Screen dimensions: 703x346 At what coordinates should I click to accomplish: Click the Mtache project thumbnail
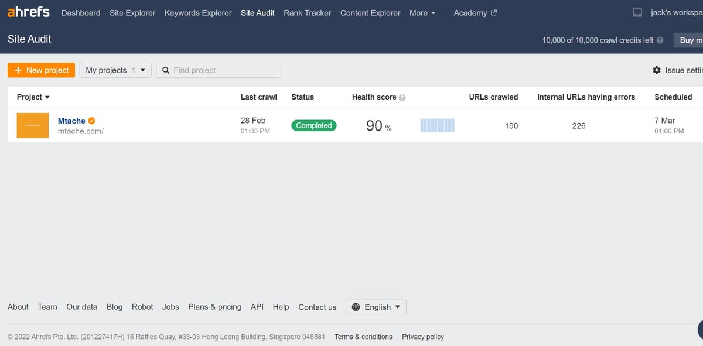click(x=33, y=125)
